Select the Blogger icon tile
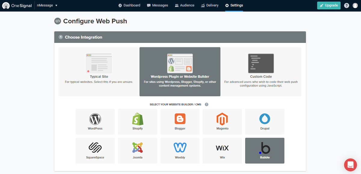Viewport: 361px width, 174px height. coord(180,121)
